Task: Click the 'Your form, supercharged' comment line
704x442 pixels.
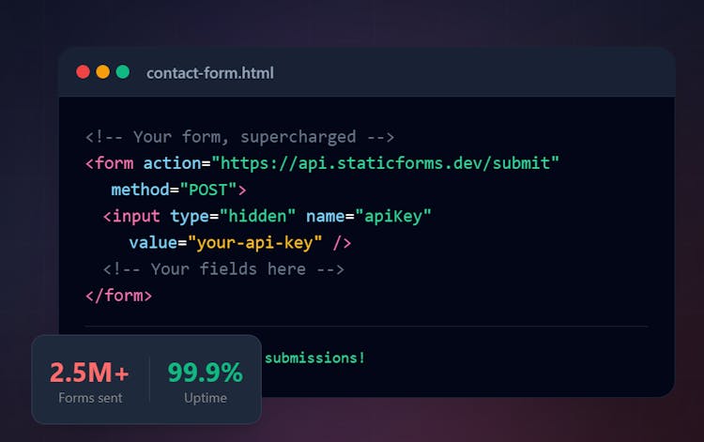Action: point(239,137)
